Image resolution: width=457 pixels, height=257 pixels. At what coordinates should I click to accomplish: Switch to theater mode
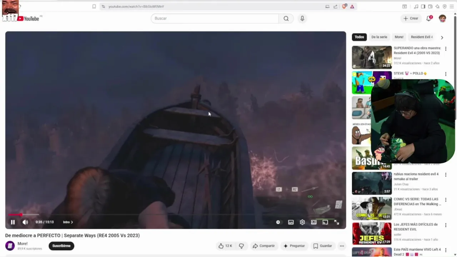(314, 222)
